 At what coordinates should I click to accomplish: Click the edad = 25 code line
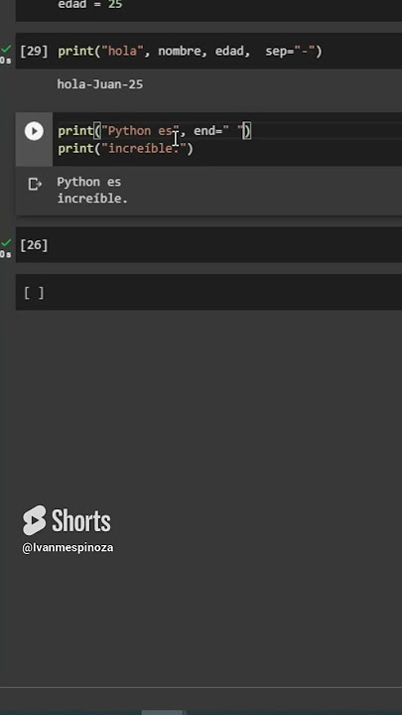point(89,5)
